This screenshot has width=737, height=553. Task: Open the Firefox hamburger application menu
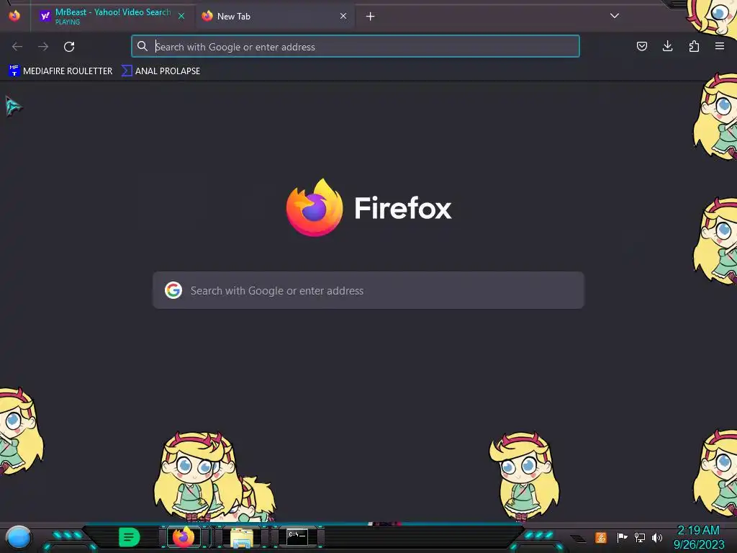pos(720,46)
